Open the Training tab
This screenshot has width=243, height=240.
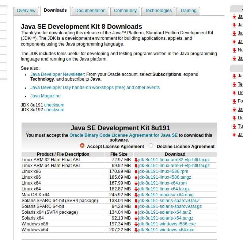coord(188,11)
